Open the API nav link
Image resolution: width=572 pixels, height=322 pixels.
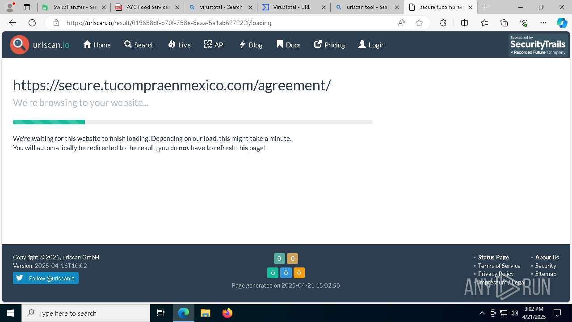214,45
